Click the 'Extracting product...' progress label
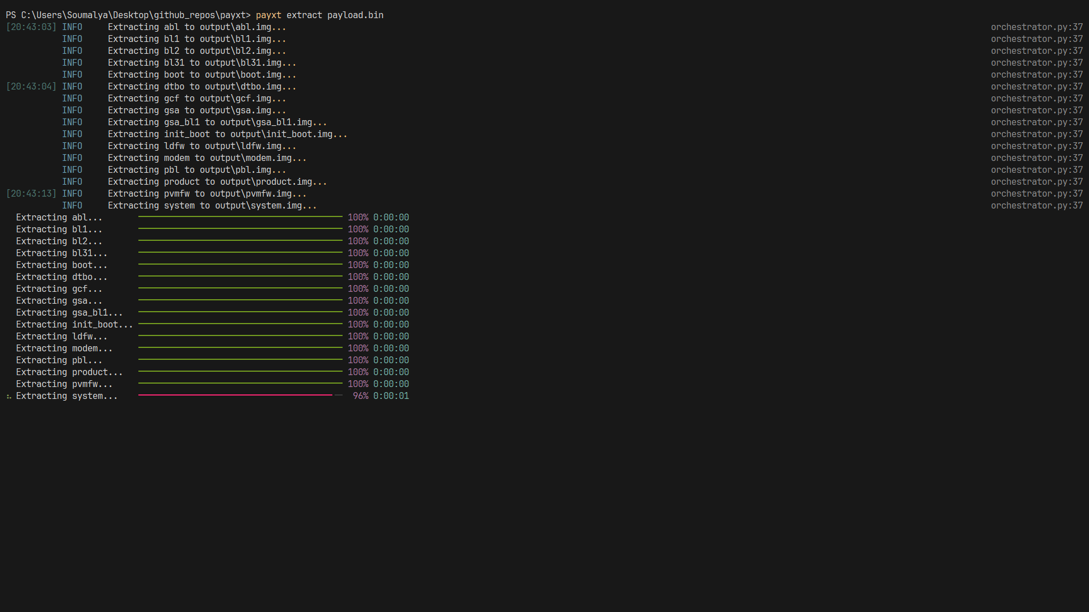The image size is (1089, 612). (69, 372)
